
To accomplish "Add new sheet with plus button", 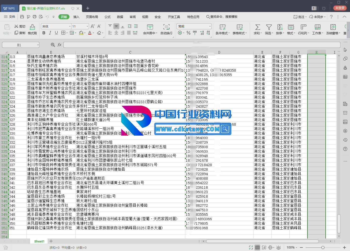I will 51,241.
